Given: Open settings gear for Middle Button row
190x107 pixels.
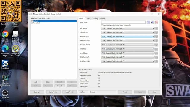Looking at the screenshot, I should tap(156, 37).
